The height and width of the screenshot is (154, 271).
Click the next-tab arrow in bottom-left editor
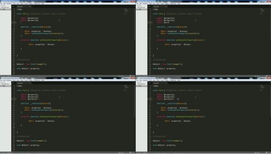14,83
